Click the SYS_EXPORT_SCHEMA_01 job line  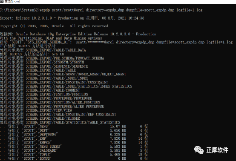(x=116, y=42)
